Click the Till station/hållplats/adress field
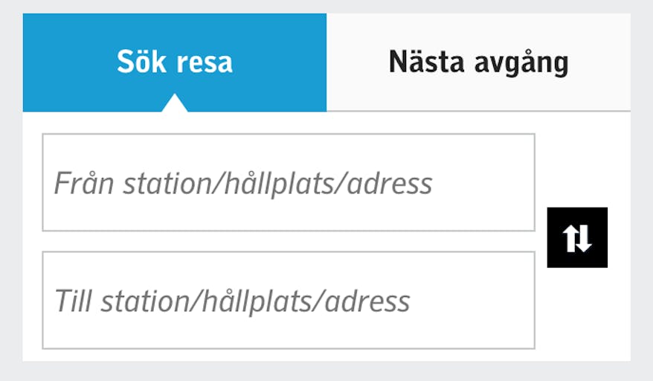The height and width of the screenshot is (381, 653). 289,300
